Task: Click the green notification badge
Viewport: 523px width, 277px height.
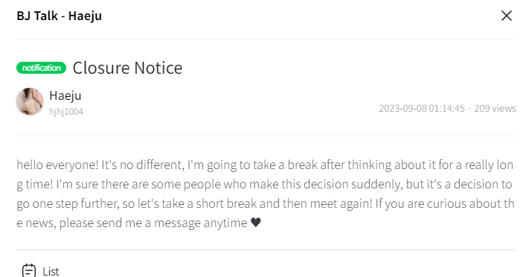Action: coord(42,68)
